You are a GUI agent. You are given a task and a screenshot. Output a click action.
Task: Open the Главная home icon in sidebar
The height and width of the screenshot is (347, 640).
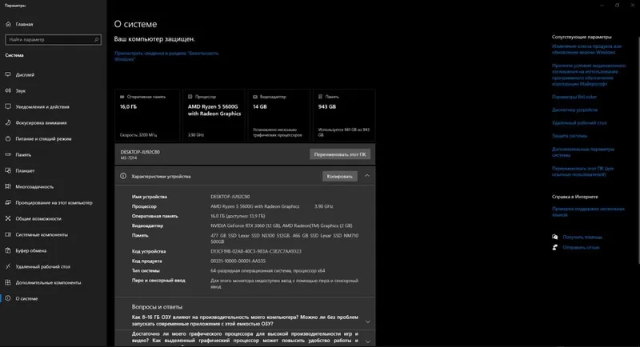(x=8, y=24)
